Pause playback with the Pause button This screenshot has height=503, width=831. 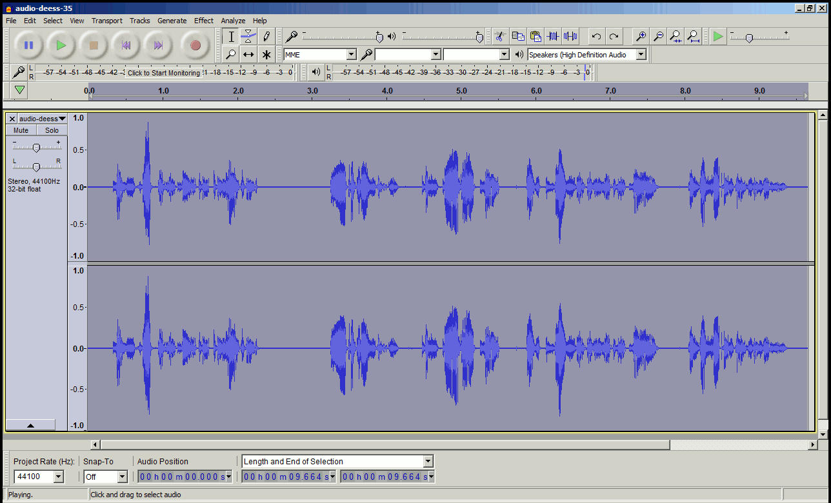click(x=28, y=45)
